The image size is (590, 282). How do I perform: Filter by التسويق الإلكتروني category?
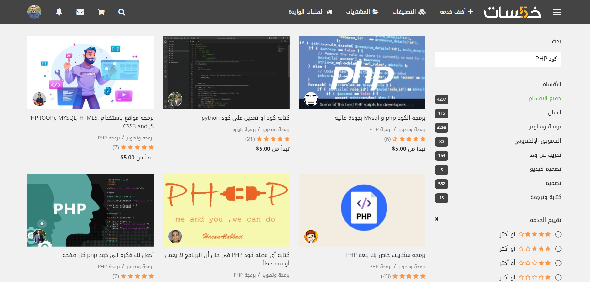(x=538, y=141)
